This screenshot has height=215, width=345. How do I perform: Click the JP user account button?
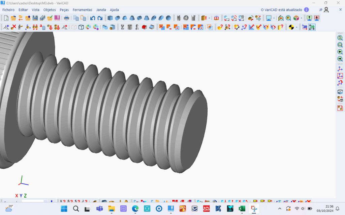click(x=324, y=10)
